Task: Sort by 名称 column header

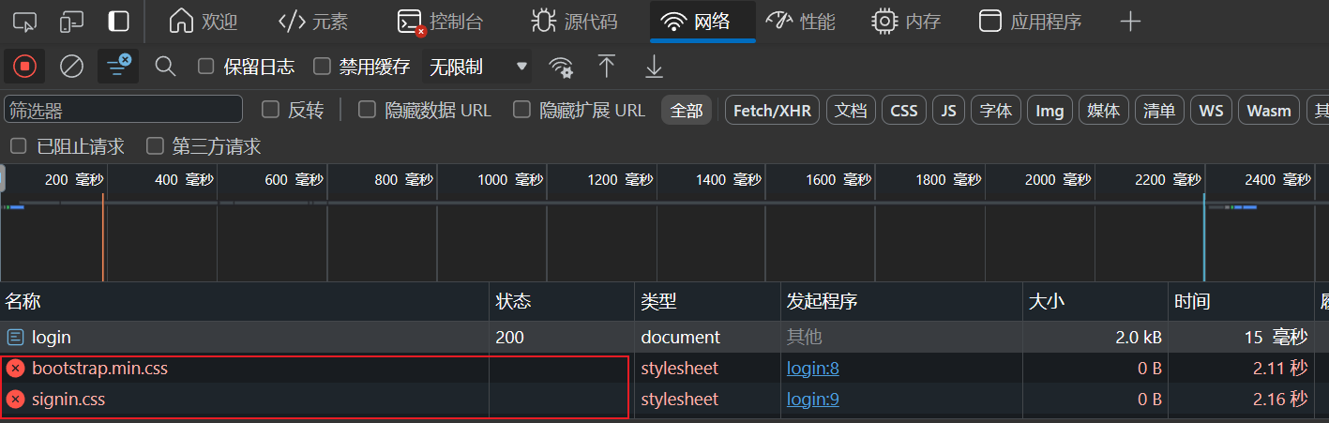Action: [244, 302]
